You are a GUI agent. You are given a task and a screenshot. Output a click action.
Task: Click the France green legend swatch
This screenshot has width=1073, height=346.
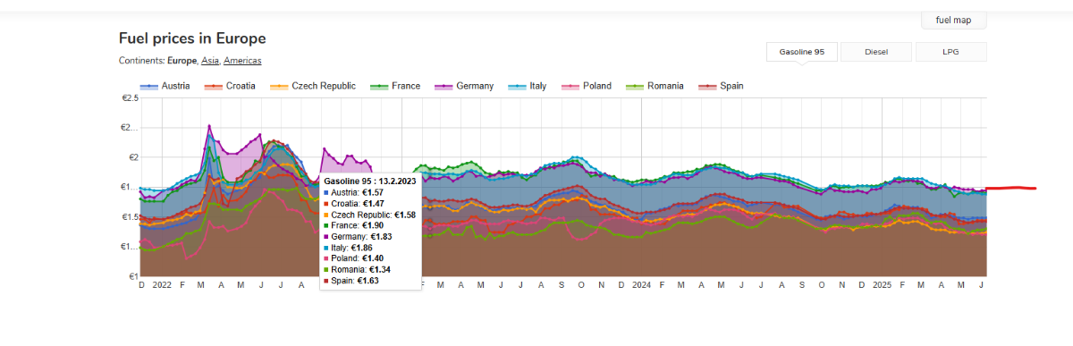380,87
